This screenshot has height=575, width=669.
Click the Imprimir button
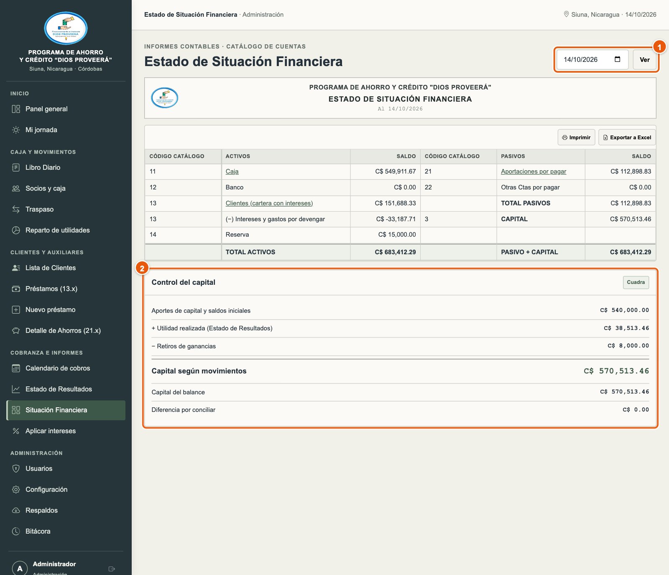coord(576,137)
